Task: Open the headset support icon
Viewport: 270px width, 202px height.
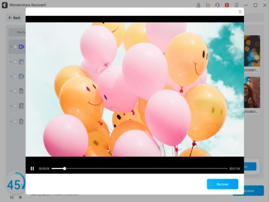Action: pyautogui.click(x=217, y=5)
